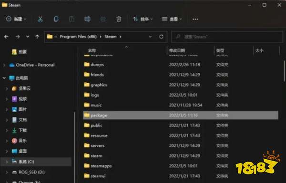This screenshot has height=183, width=286.
Task: Open 音乐 (Music) in sidebar
Action: [x=22, y=141]
